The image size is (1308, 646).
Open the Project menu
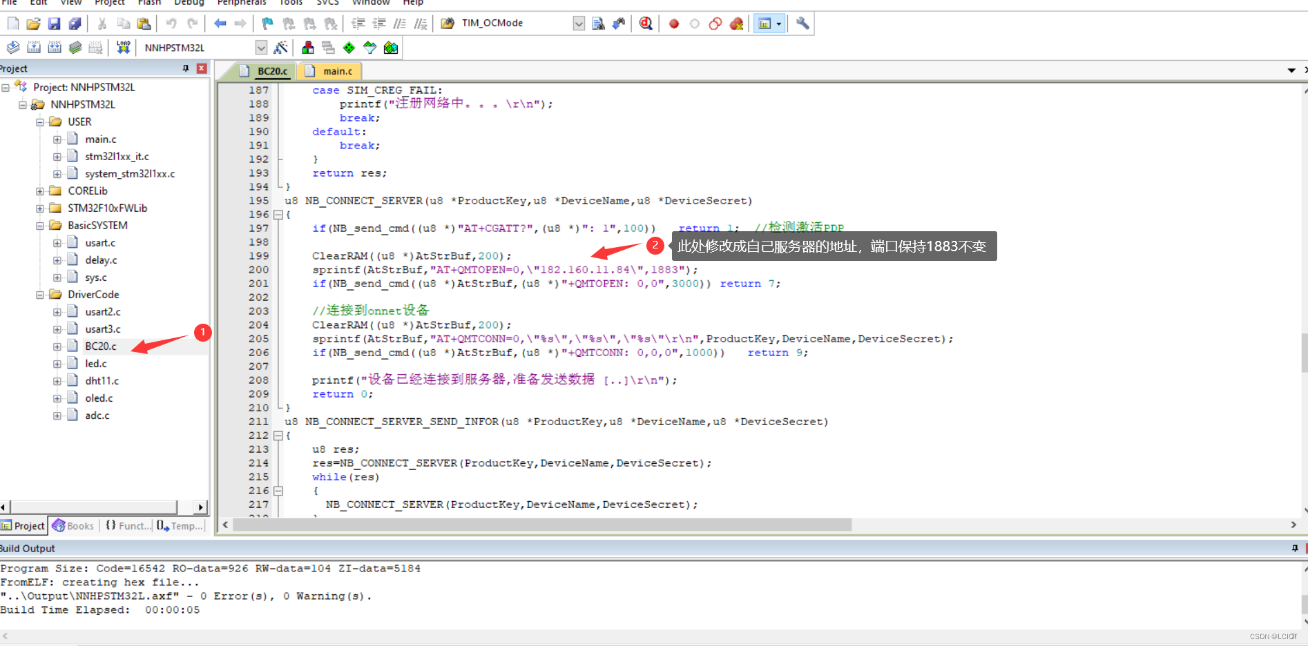click(110, 3)
